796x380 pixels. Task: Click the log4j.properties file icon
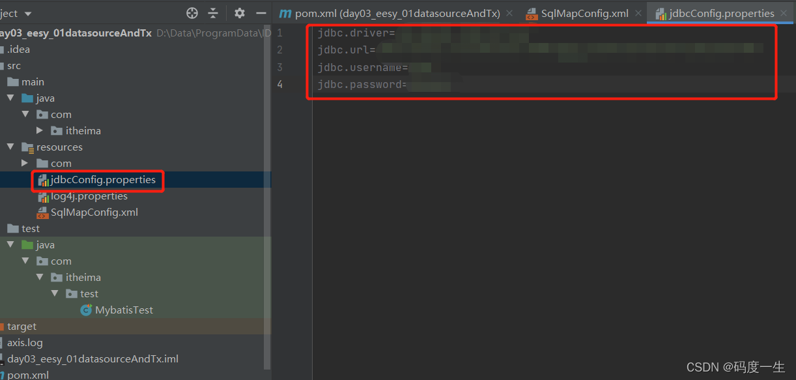point(42,196)
